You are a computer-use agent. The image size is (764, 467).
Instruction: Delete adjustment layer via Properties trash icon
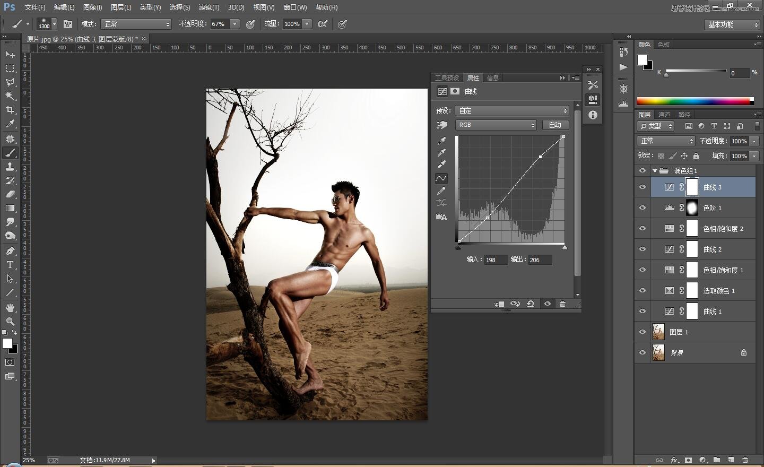[563, 304]
